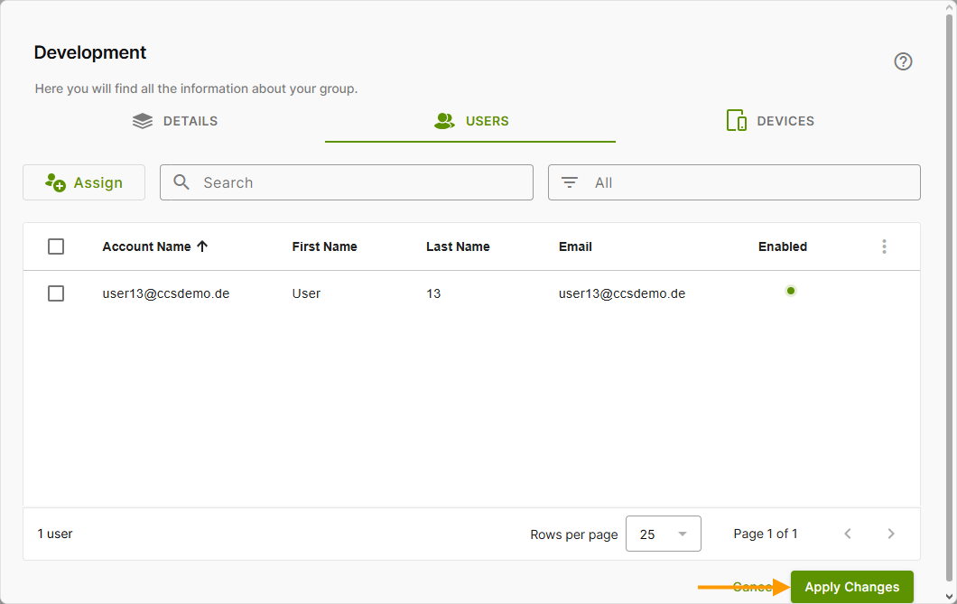Click the 'Page 1 of 1' label

tap(766, 534)
